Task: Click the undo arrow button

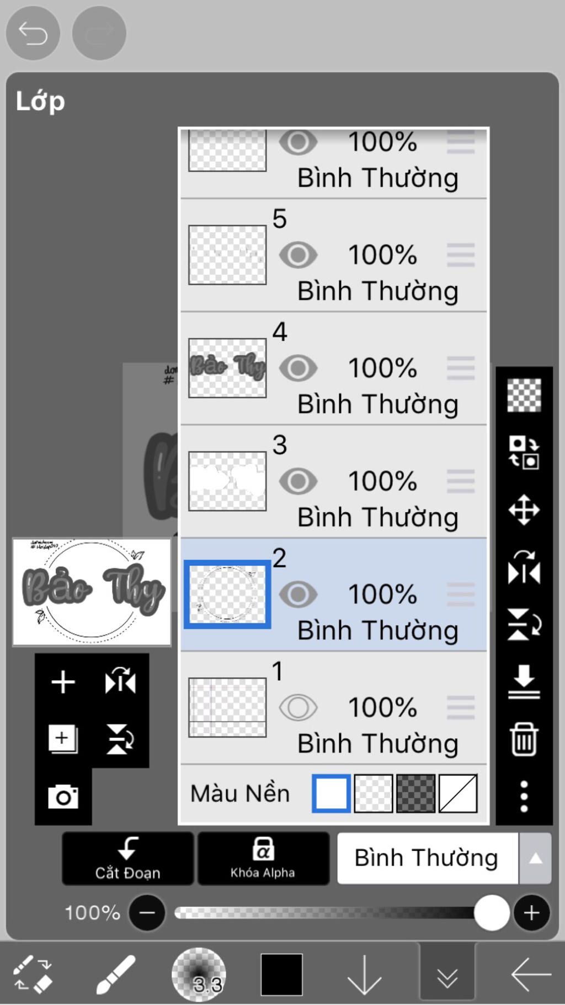Action: pyautogui.click(x=33, y=33)
